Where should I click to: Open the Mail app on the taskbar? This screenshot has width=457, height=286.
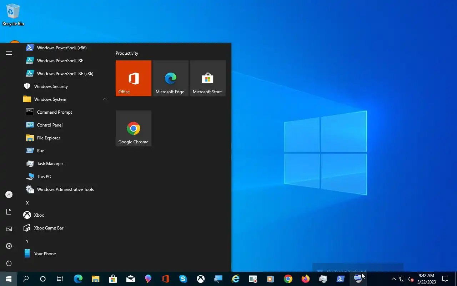pyautogui.click(x=131, y=279)
